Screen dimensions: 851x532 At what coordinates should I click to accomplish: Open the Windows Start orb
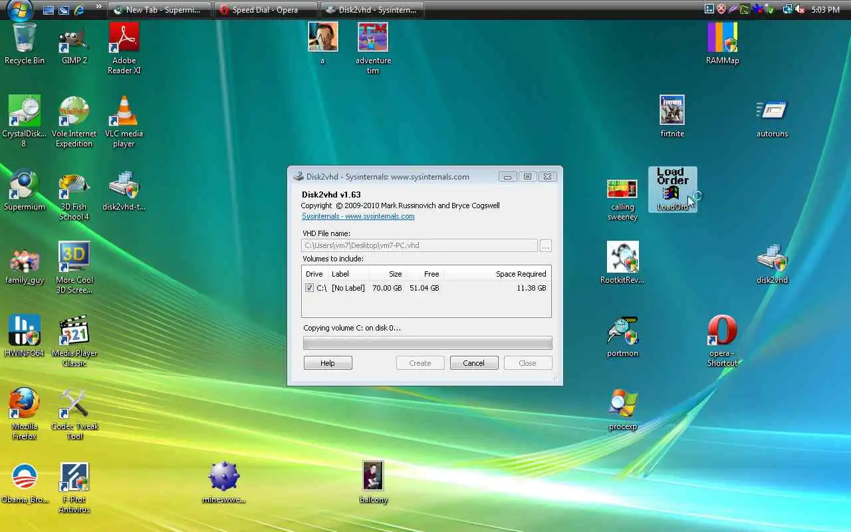click(20, 9)
